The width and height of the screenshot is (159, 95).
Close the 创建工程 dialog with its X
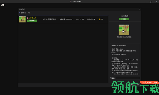(x=139, y=9)
